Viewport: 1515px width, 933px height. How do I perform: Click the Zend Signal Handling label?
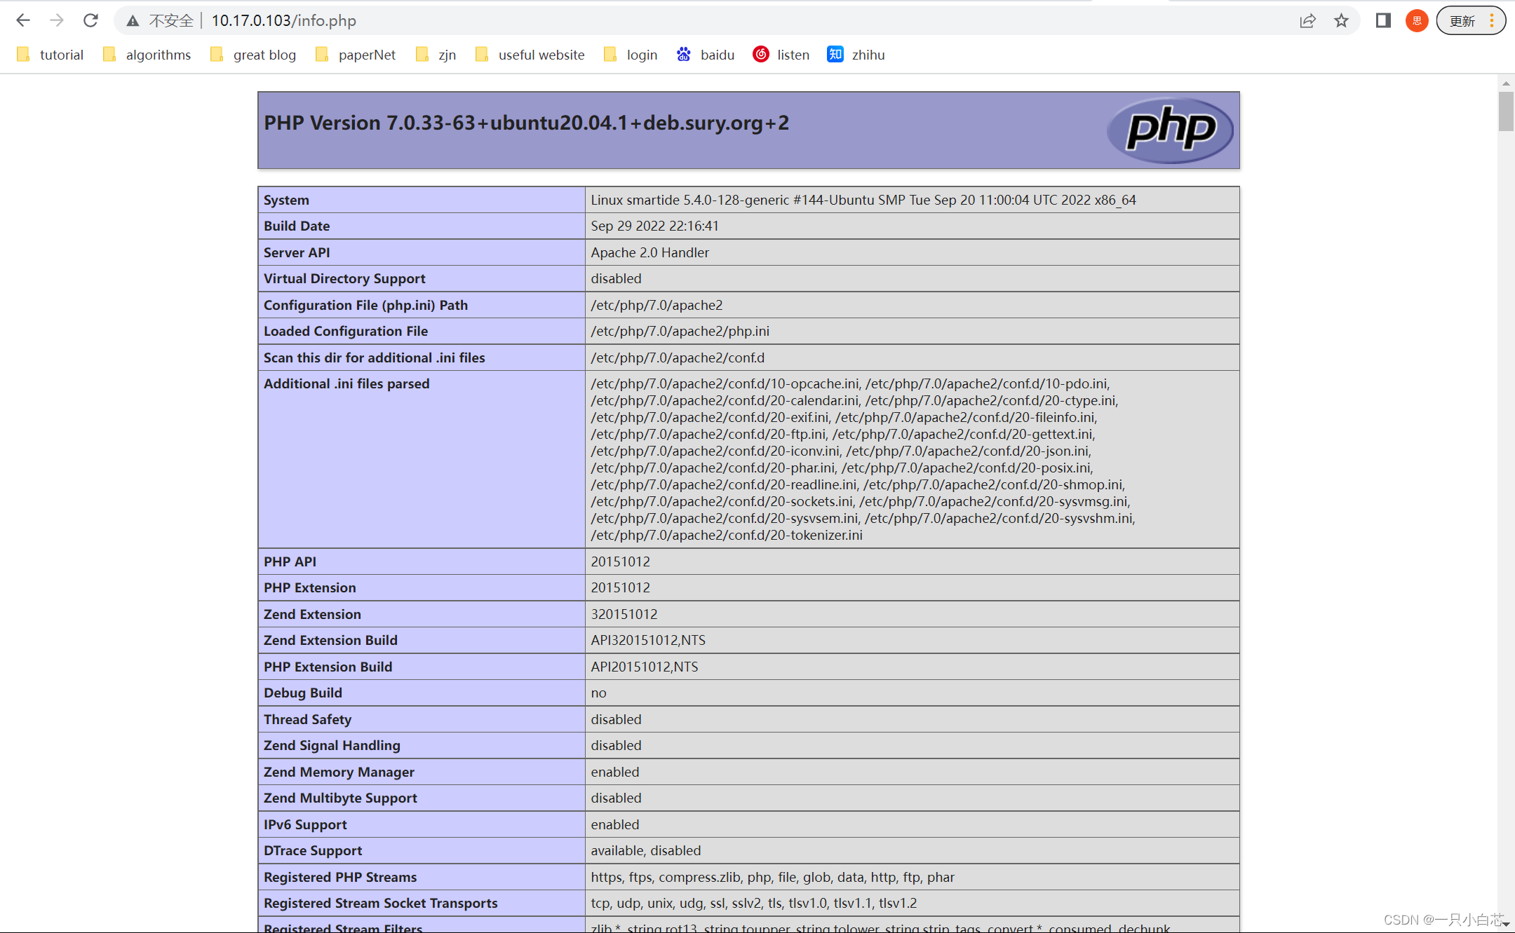(x=332, y=746)
